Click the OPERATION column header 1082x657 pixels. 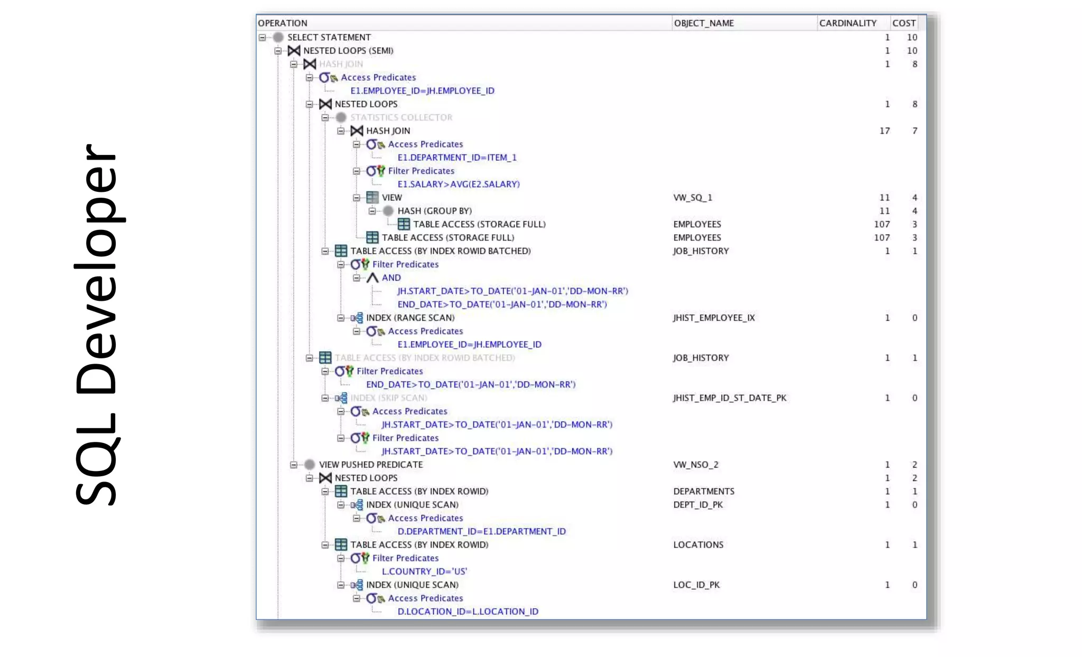464,23
